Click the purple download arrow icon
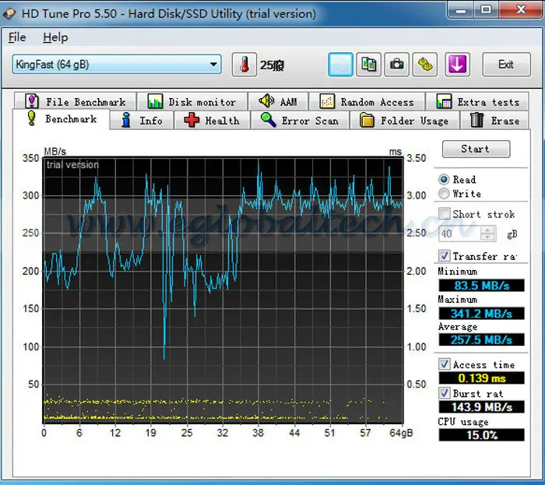The width and height of the screenshot is (545, 485). click(457, 65)
